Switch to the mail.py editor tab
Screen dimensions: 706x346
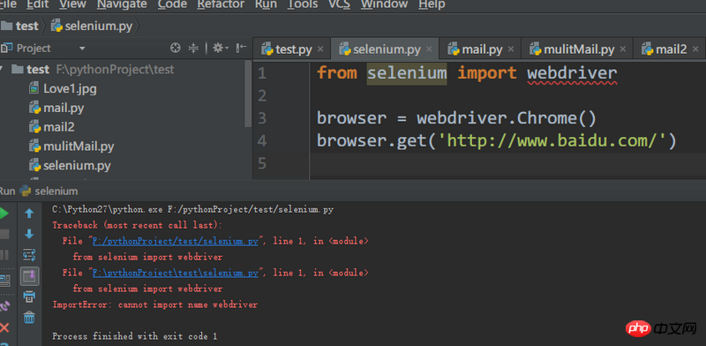click(479, 49)
